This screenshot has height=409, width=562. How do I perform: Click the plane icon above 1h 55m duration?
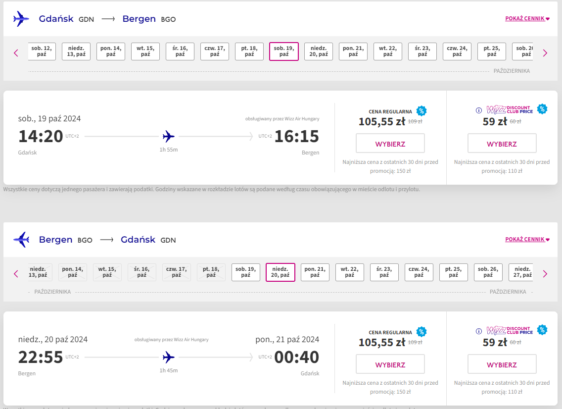click(x=169, y=136)
